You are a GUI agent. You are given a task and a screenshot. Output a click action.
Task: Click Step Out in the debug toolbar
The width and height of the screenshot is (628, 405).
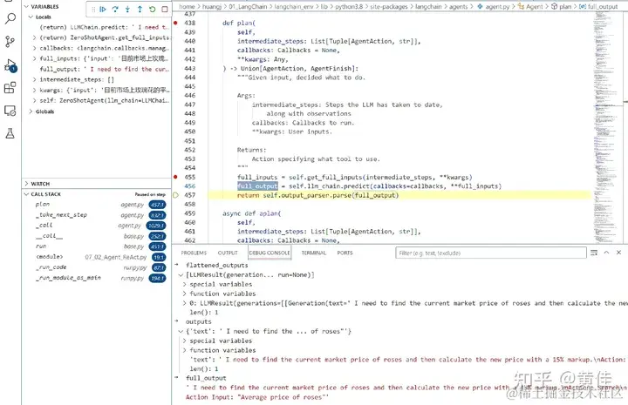pos(140,10)
